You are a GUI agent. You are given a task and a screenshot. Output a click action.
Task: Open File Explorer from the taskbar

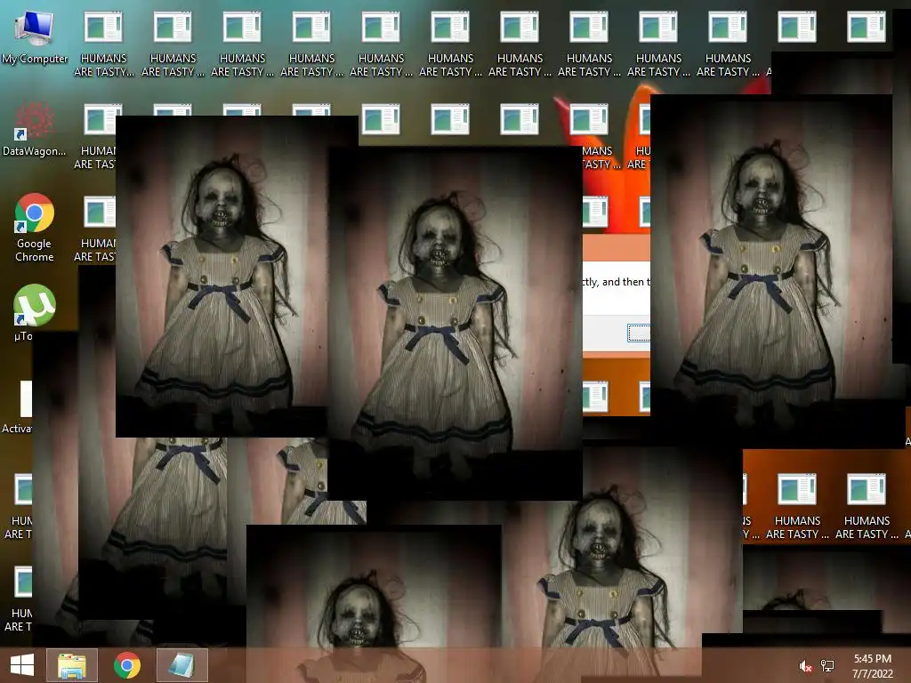click(72, 665)
